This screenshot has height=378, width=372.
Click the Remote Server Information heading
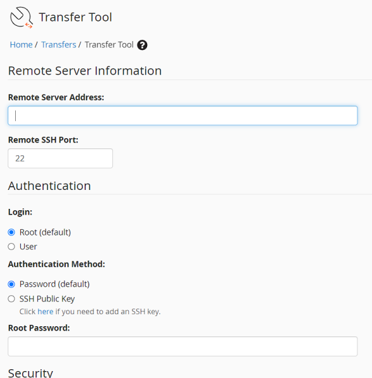85,71
